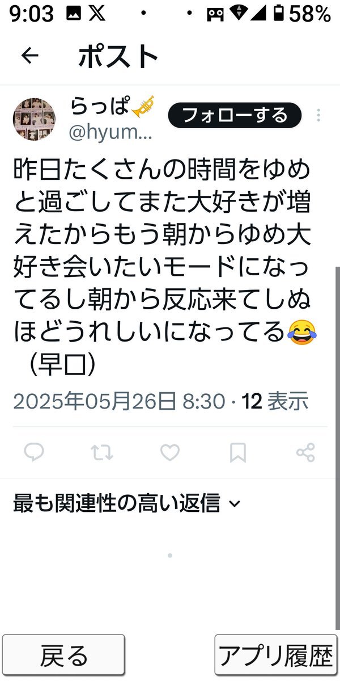Tap the share icon

click(305, 452)
